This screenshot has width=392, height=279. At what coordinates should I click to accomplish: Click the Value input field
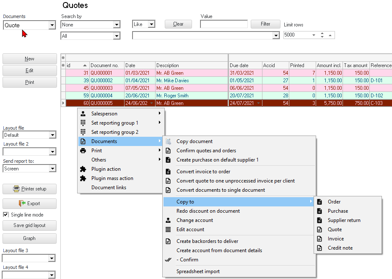[x=223, y=24]
